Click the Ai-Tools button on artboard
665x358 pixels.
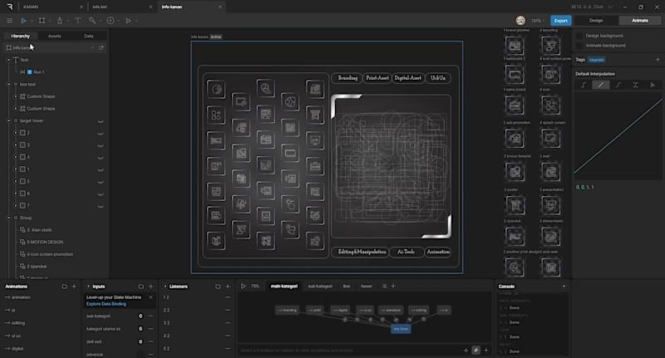coord(406,252)
